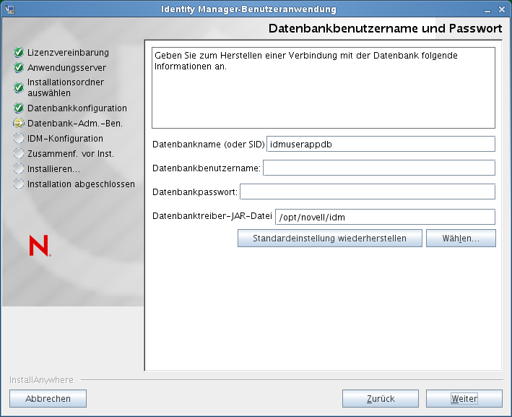Click the empty circle beside IDM-Konfiguration

[x=19, y=139]
